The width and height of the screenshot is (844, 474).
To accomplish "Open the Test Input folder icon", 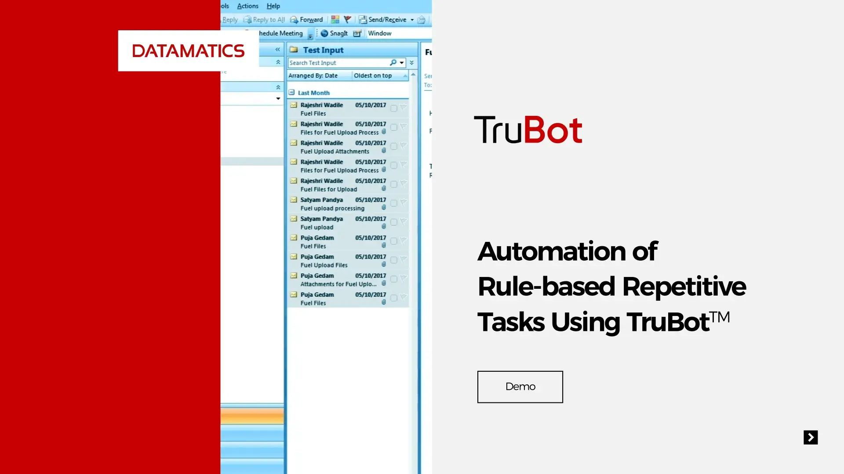I will [294, 50].
